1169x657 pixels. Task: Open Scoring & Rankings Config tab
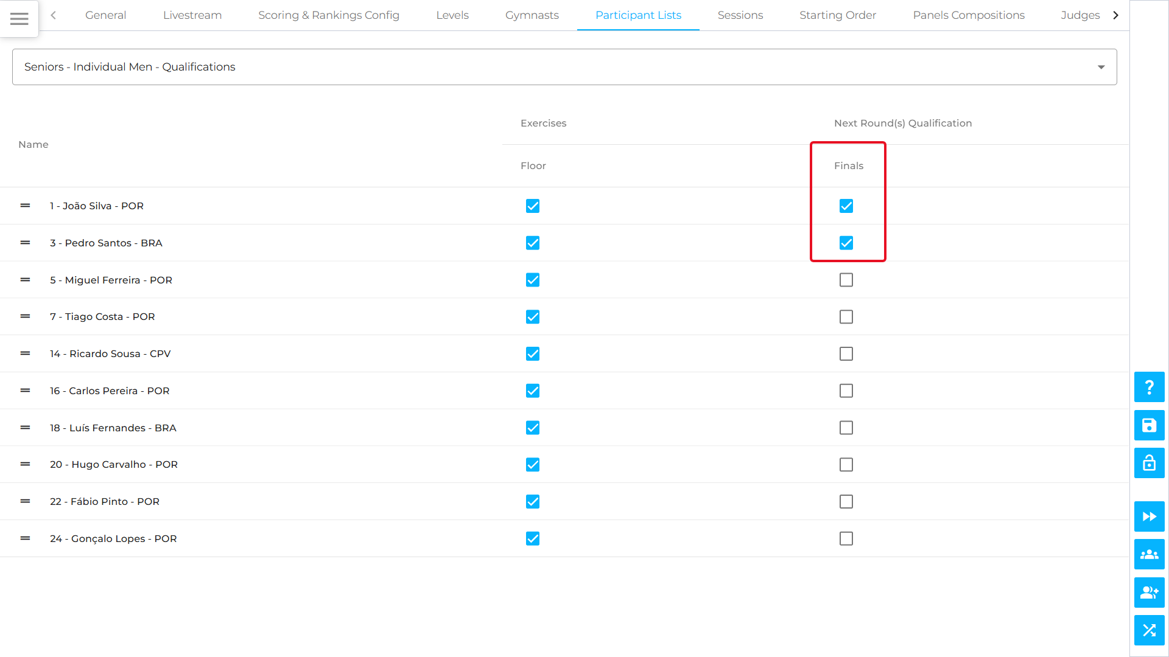click(329, 15)
